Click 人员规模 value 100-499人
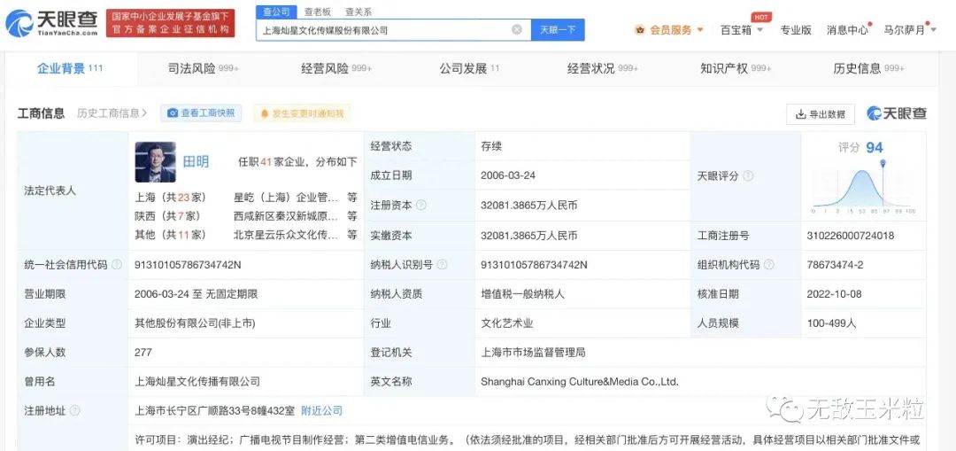Viewport: 956px width, 451px height. [831, 323]
